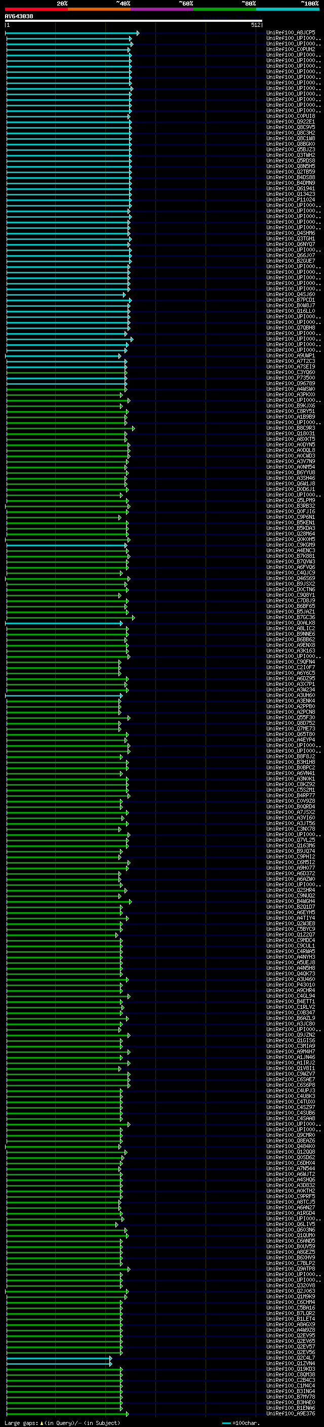Image resolution: width=324 pixels, height=1427 pixels.
Task: Click the green alignment arrow for UniRef100_B8C9R3
Action: (71, 428)
